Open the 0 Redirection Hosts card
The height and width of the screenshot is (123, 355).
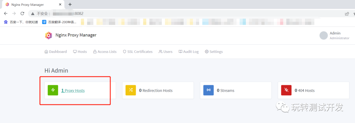click(158, 90)
